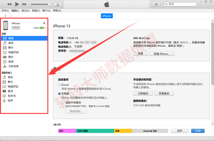Open the 显示(V) menu
The height and width of the screenshot is (141, 214).
(x=25, y=11)
